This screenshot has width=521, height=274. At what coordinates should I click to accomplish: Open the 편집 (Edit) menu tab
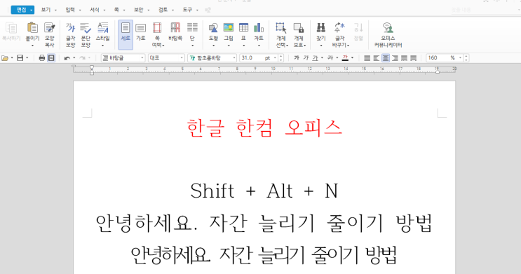pyautogui.click(x=22, y=10)
